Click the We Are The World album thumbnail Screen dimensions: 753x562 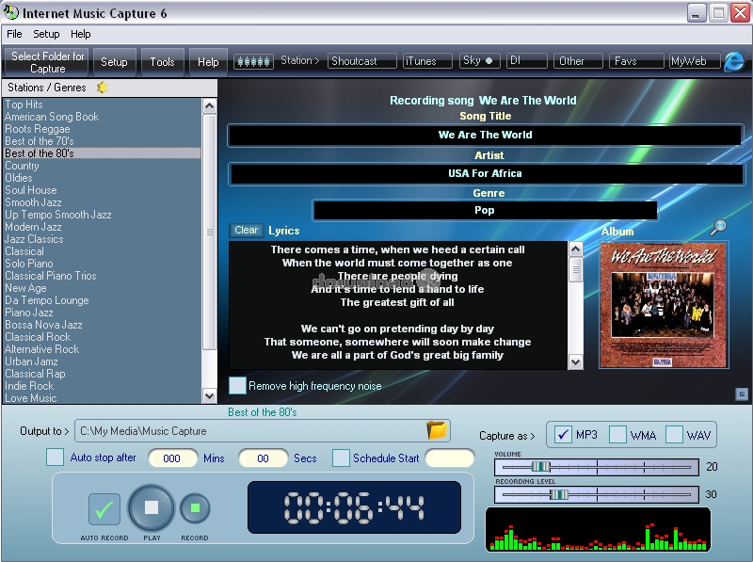(x=664, y=305)
